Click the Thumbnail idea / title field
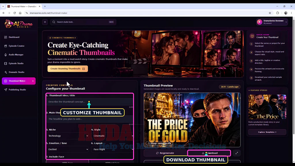The image size is (295, 166). [90, 102]
